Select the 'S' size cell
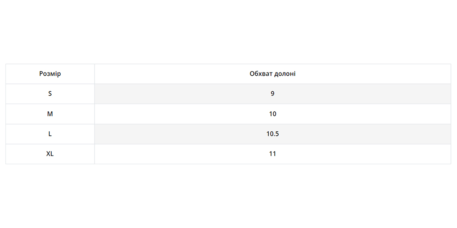The height and width of the screenshot is (228, 457). (x=50, y=94)
